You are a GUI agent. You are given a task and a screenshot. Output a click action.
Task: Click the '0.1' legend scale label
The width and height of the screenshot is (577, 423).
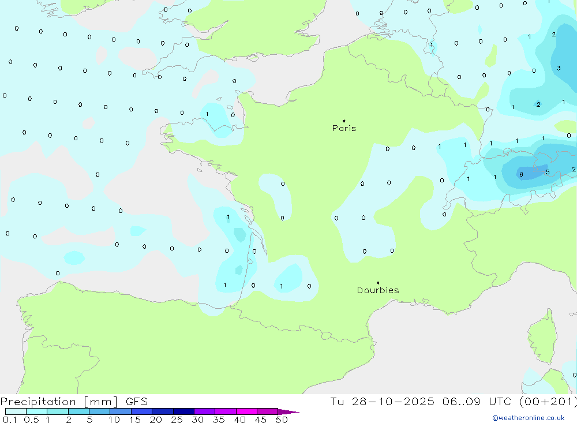pos(10,420)
